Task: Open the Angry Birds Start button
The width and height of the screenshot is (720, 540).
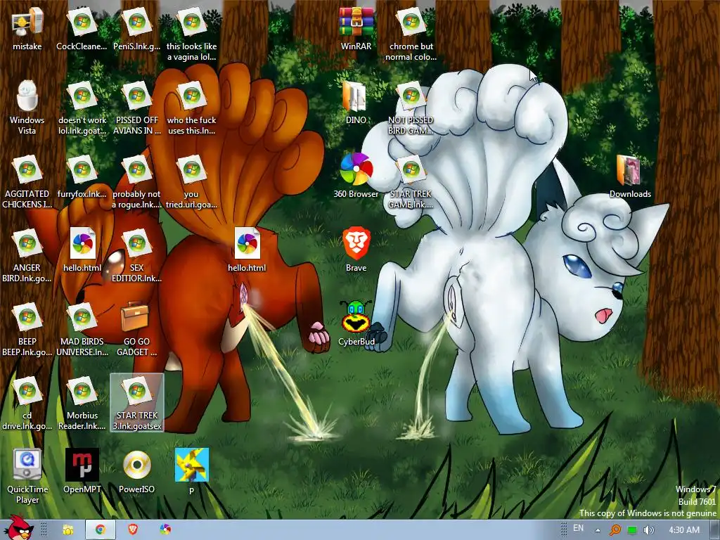Action: coord(20,528)
